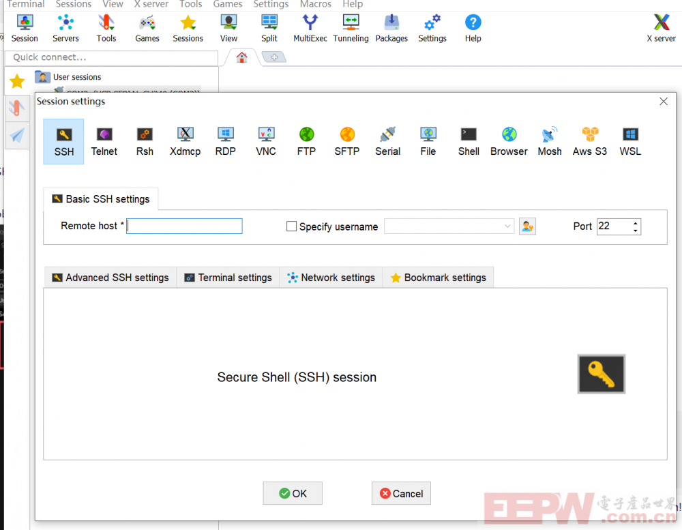Open the Help menu in menu bar

(353, 4)
